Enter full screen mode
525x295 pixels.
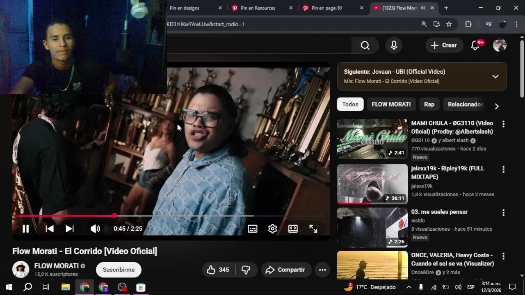313,229
